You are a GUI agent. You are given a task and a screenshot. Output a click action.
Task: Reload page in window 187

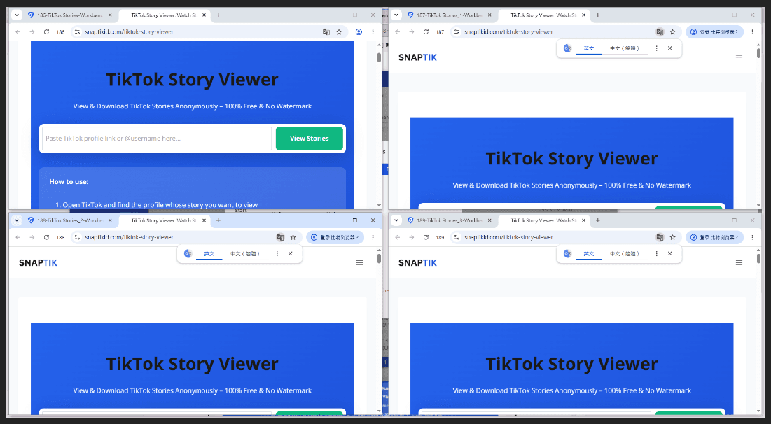(426, 32)
